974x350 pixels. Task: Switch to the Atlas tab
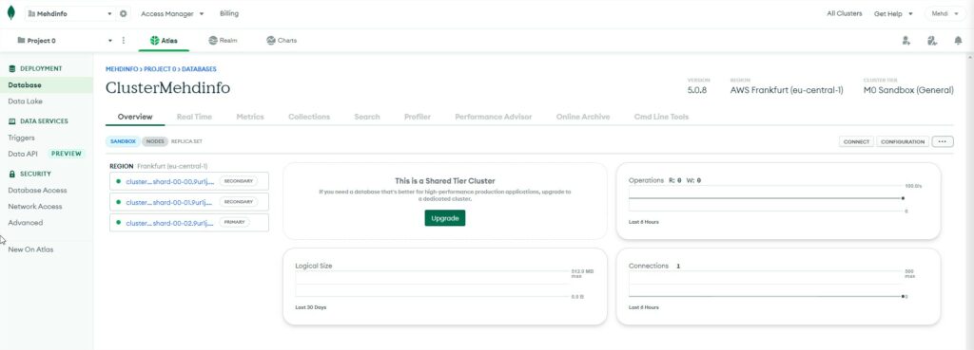164,40
